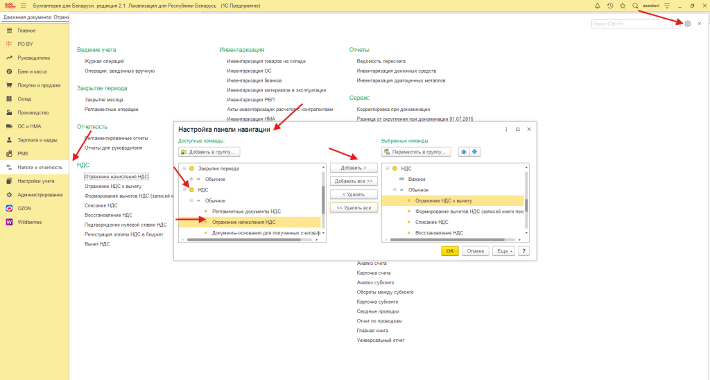Open Универсальный отчет link
710x380 pixels.
[x=381, y=340]
